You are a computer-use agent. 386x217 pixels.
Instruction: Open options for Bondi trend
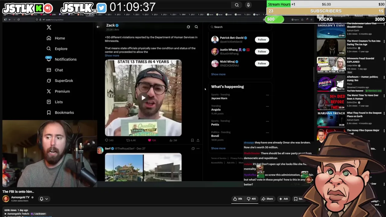pos(267,133)
